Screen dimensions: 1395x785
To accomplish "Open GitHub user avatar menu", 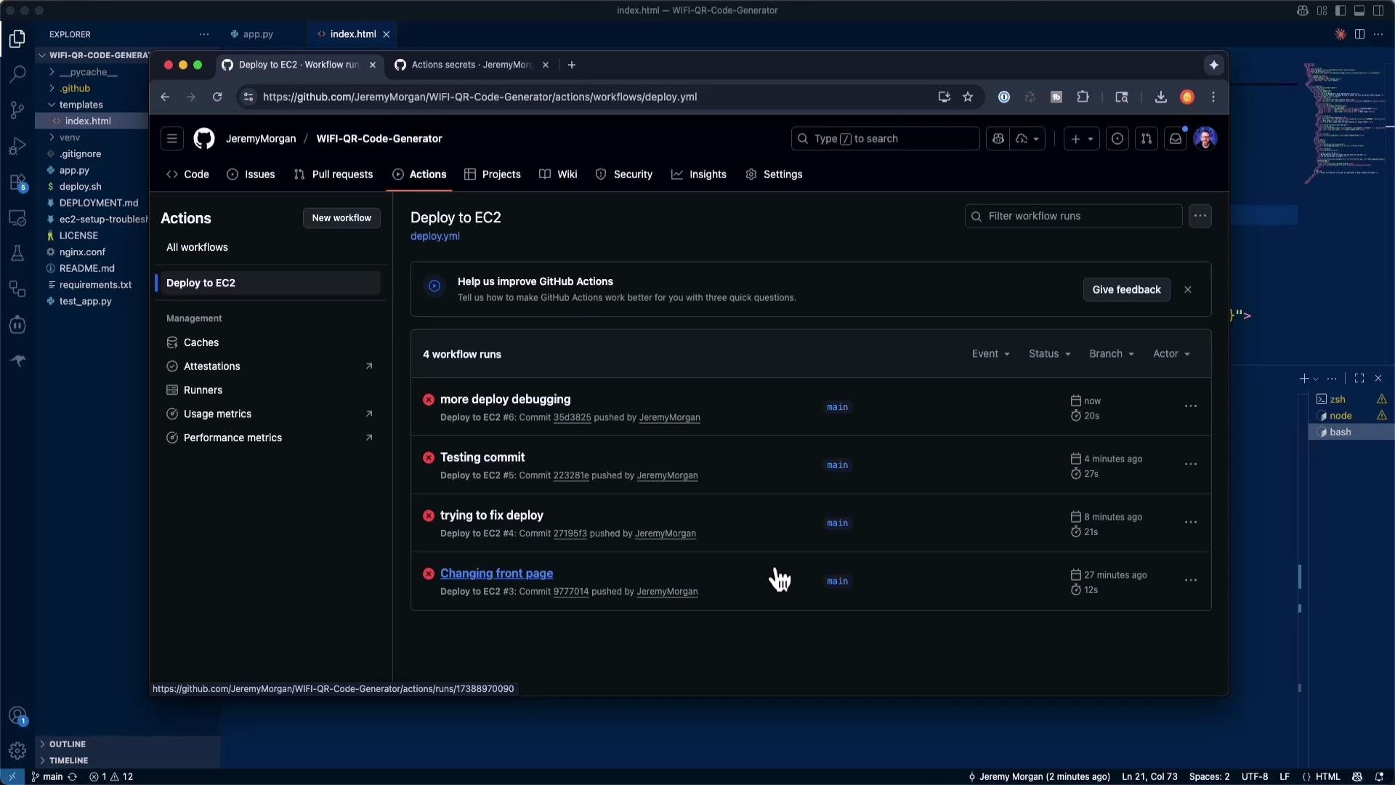I will point(1205,138).
